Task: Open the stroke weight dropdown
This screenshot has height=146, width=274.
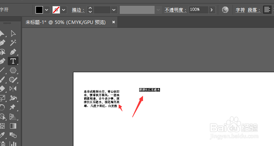Action: [114, 10]
